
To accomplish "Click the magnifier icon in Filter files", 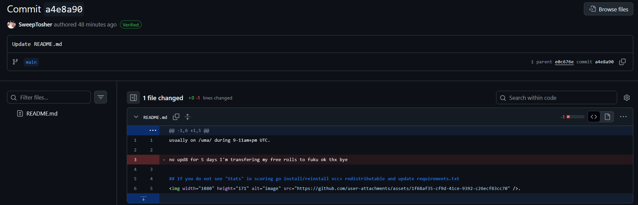I will 14,97.
